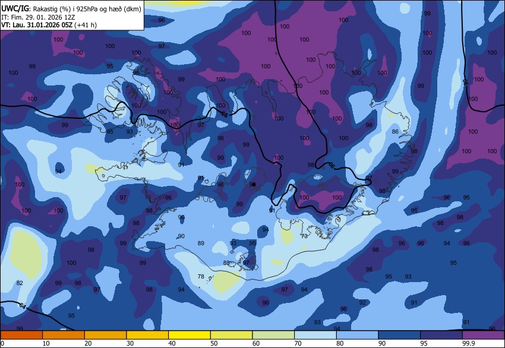The width and height of the screenshot is (505, 348).
Task: Click the "82" humidity value on the map
Action: 20,283
